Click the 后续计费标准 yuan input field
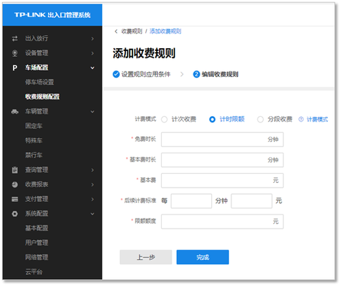This screenshot has height=286, width=341. pyautogui.click(x=252, y=201)
